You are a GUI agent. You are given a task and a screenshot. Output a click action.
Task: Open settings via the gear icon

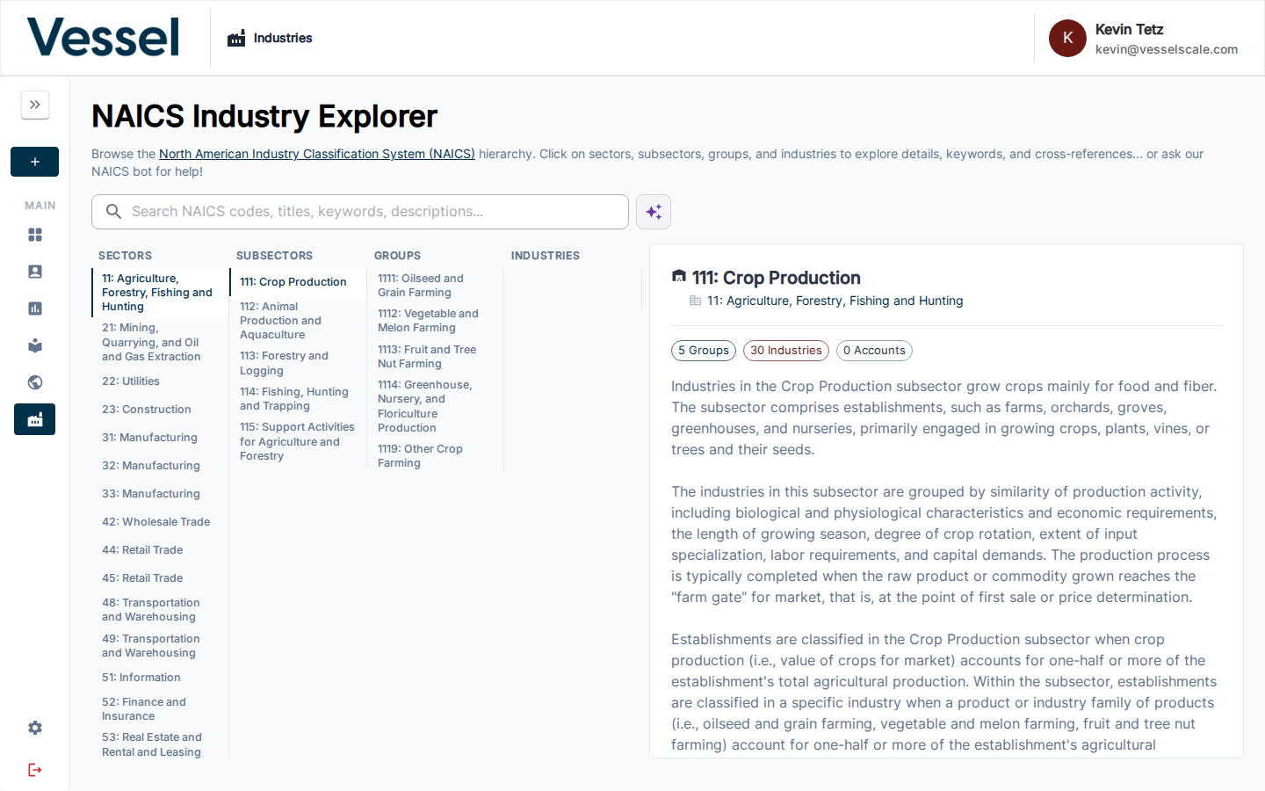[x=35, y=728]
